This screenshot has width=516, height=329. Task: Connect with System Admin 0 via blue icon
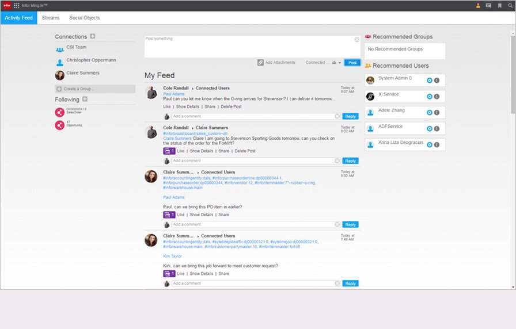point(429,81)
